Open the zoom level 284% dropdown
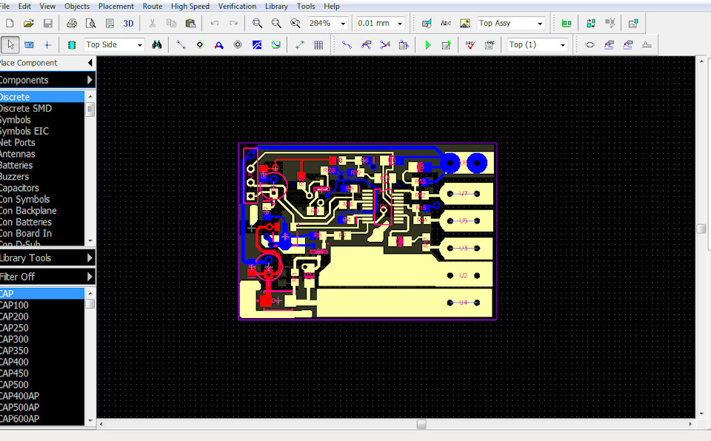 point(343,24)
